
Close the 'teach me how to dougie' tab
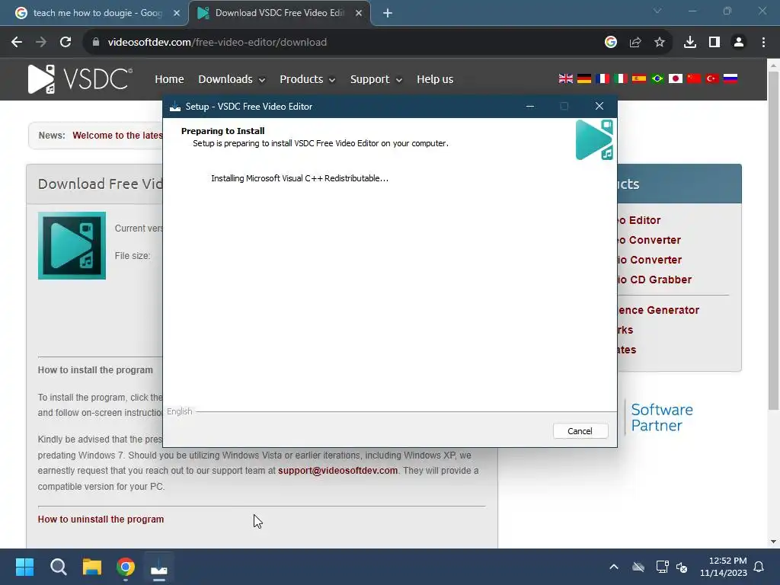177,13
